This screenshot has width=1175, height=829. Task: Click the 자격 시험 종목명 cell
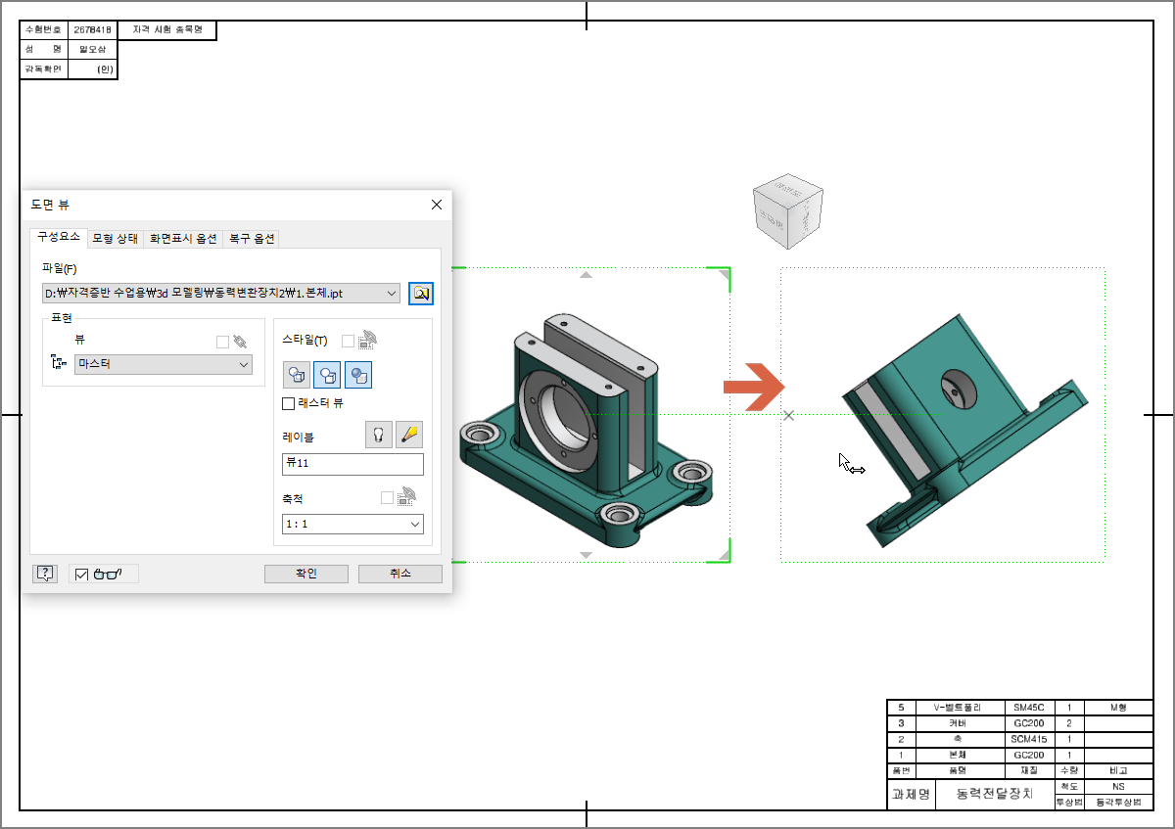166,30
